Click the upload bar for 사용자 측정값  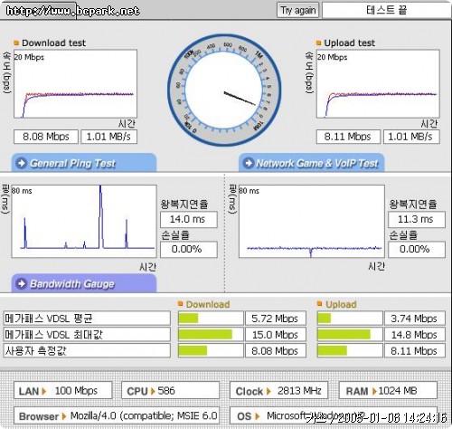(350, 351)
